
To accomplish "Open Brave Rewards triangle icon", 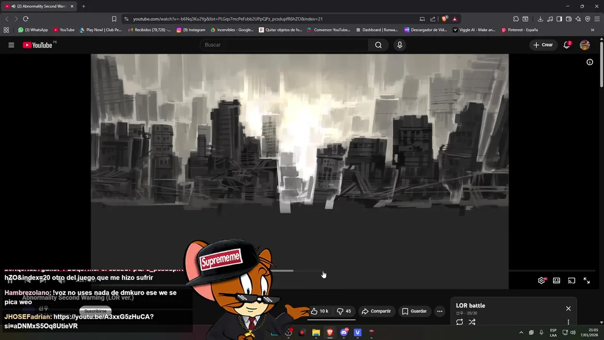I will tap(454, 19).
